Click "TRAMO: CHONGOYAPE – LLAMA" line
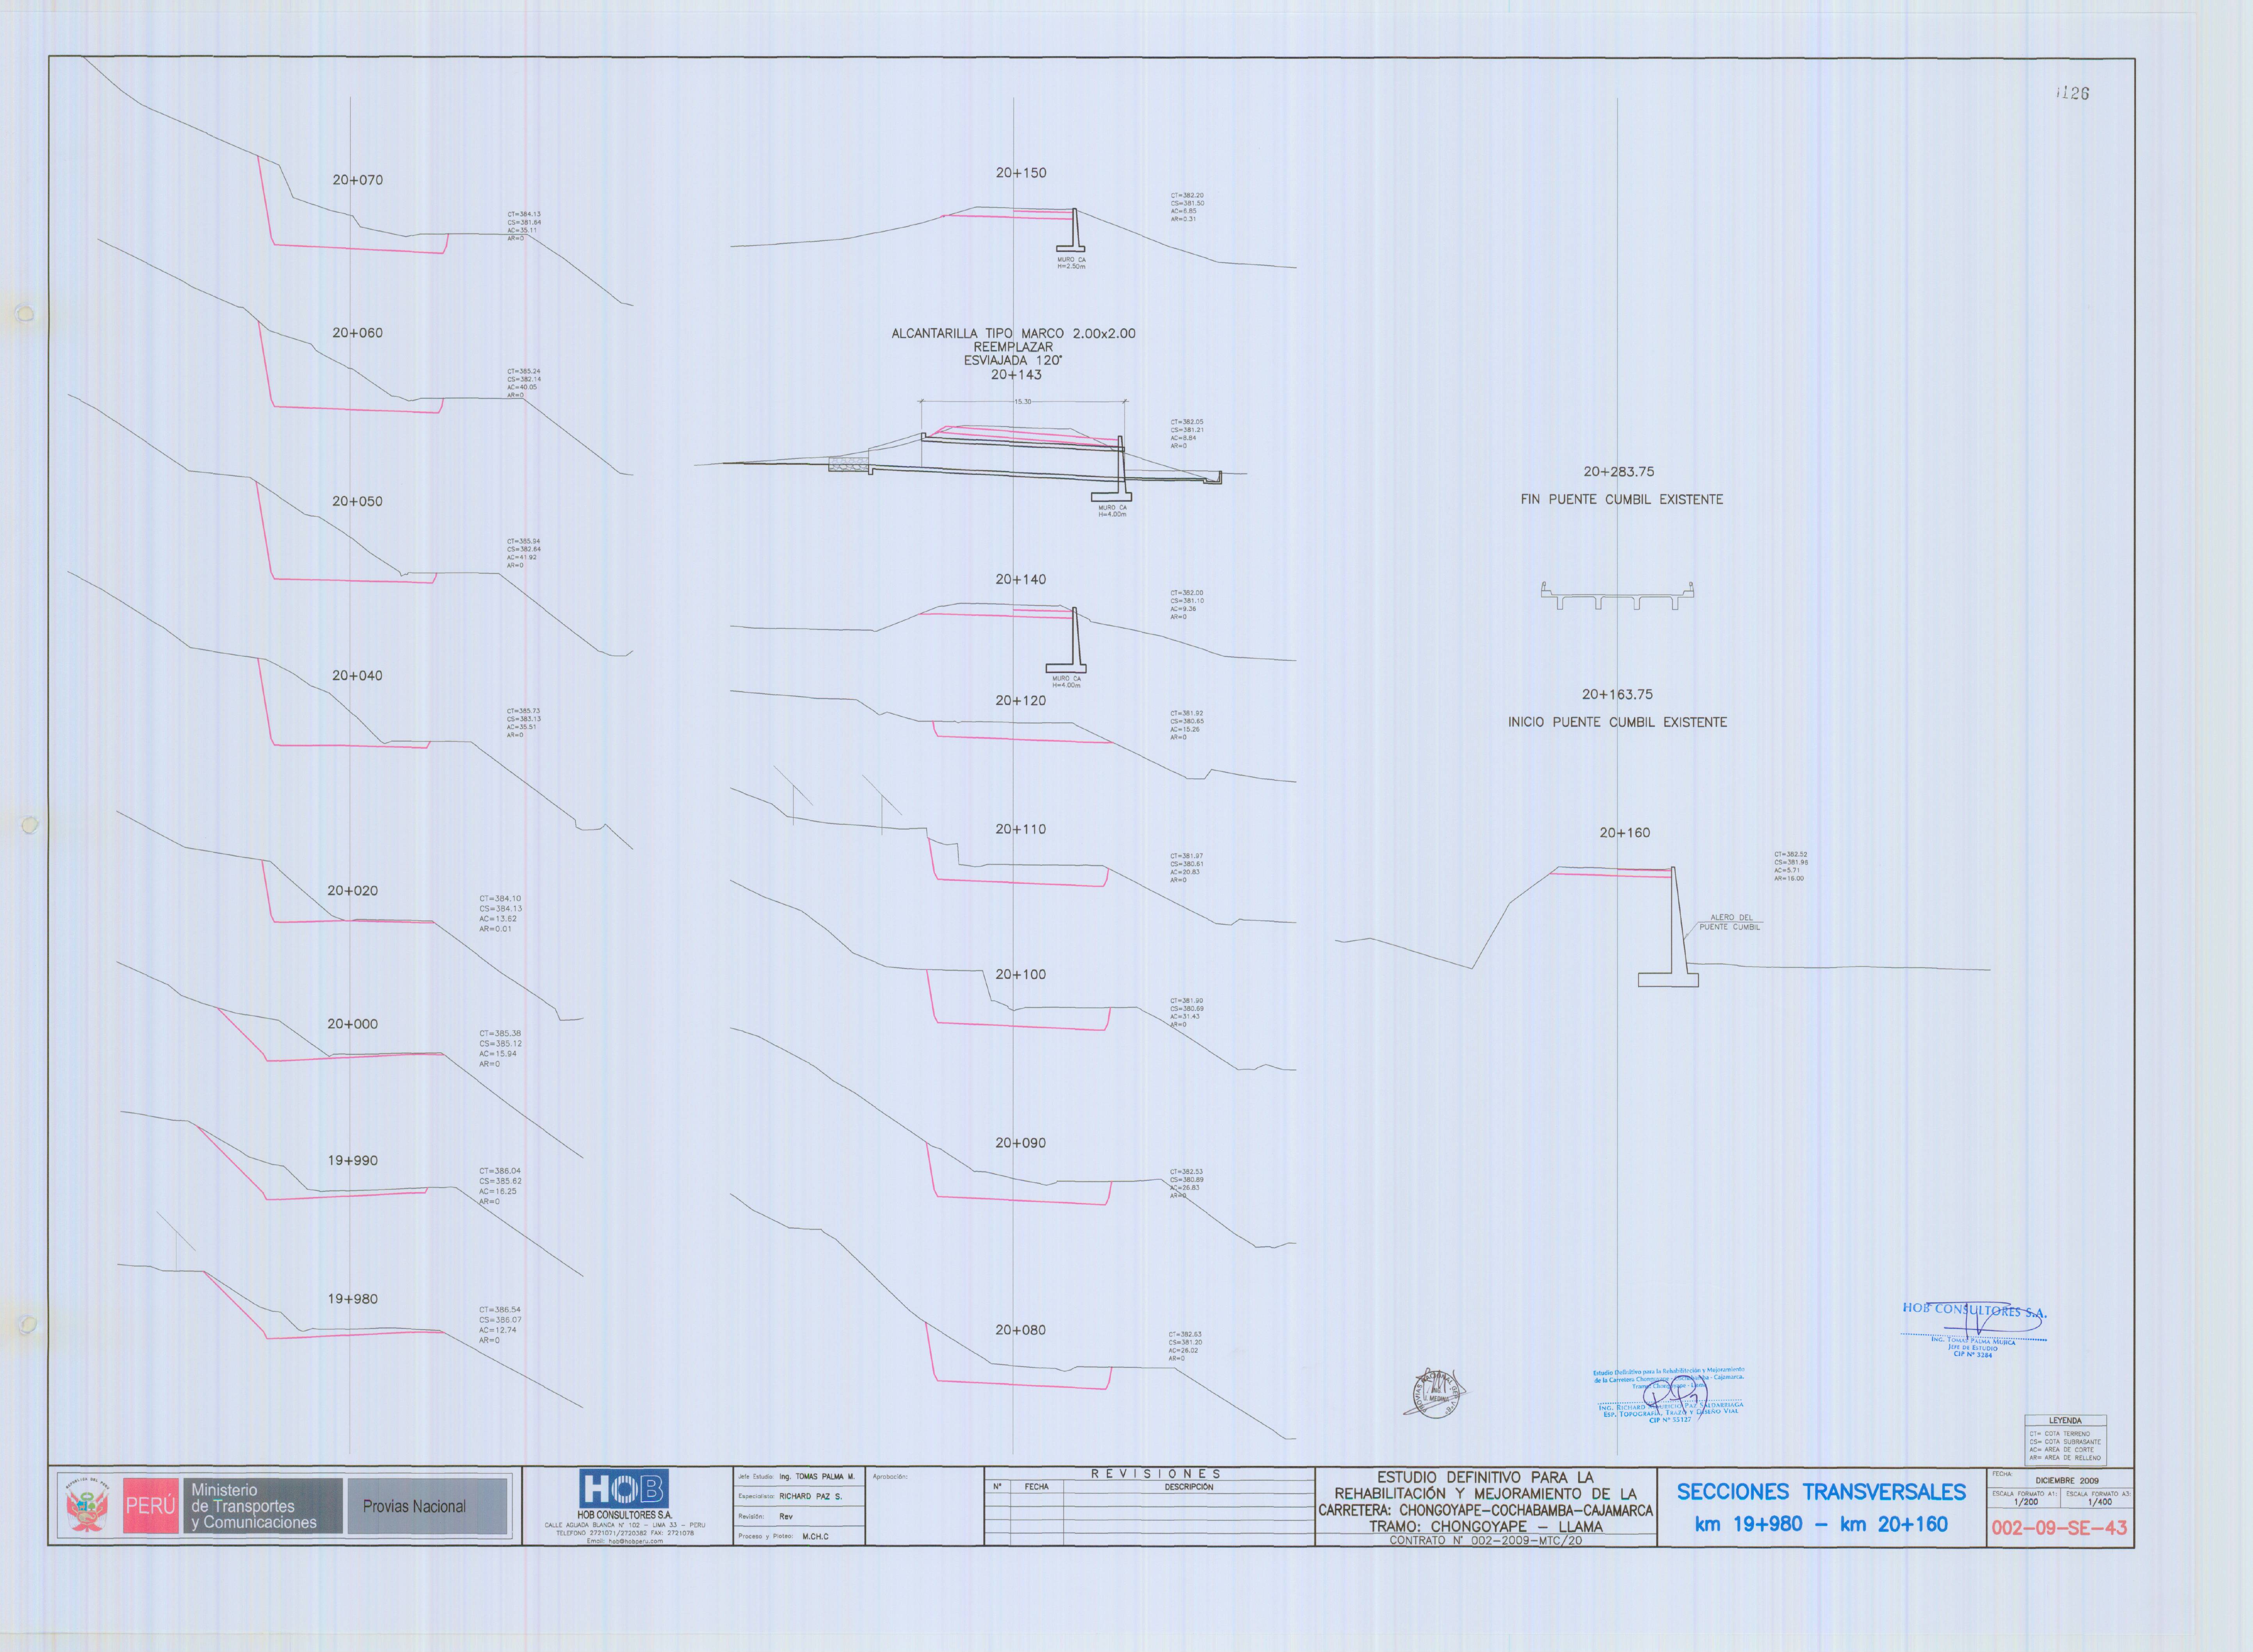Viewport: 2253px width, 1652px height. (x=1486, y=1527)
